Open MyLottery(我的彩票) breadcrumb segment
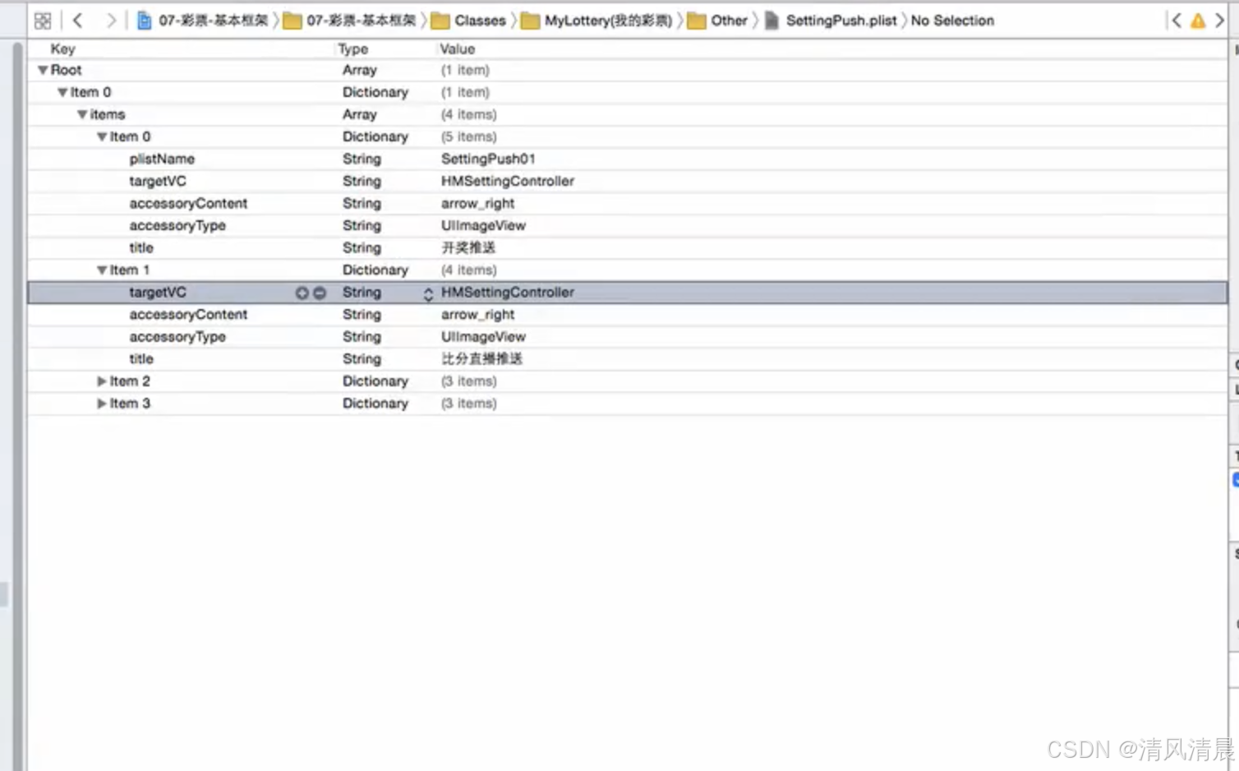 (x=608, y=21)
